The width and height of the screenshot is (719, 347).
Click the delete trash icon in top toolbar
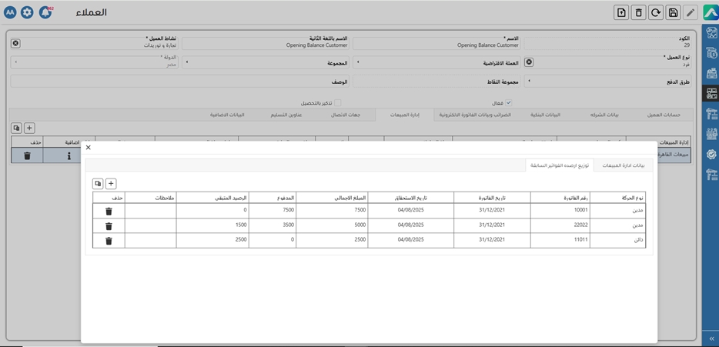pyautogui.click(x=638, y=12)
